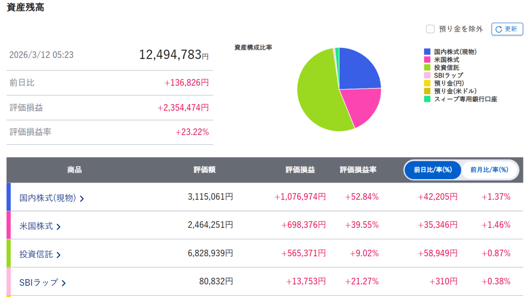Expand chevron next to 米国株式
This screenshot has width=527, height=297.
58,226
